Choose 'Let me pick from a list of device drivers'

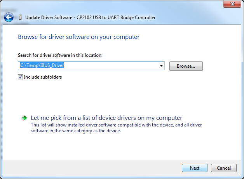click(106, 118)
